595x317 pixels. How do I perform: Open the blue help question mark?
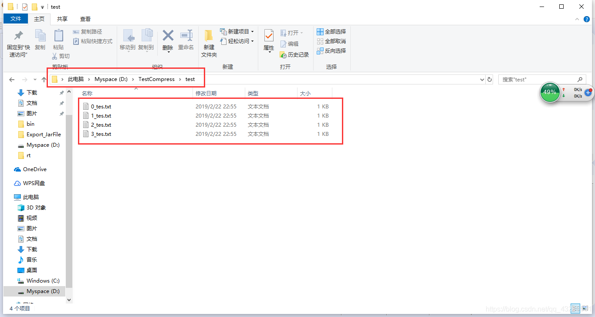(x=586, y=19)
